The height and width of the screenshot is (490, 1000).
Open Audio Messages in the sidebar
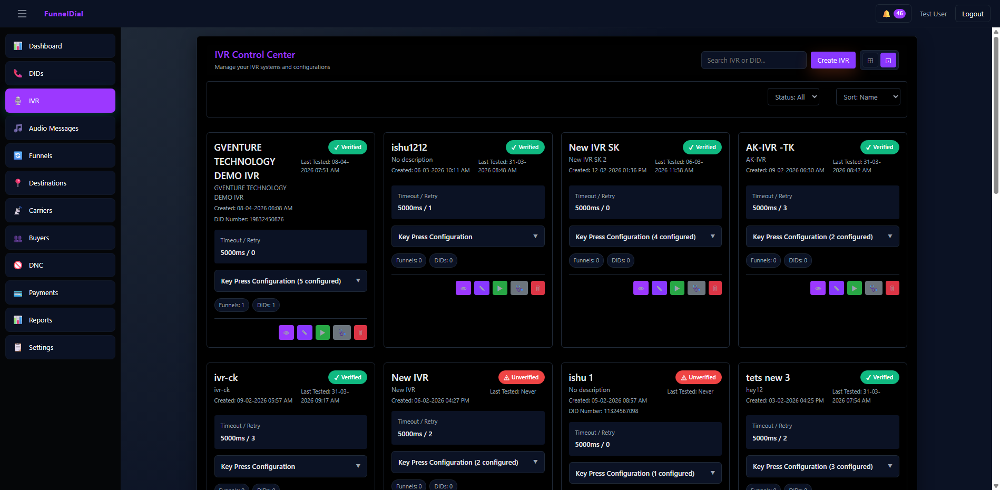pos(60,128)
